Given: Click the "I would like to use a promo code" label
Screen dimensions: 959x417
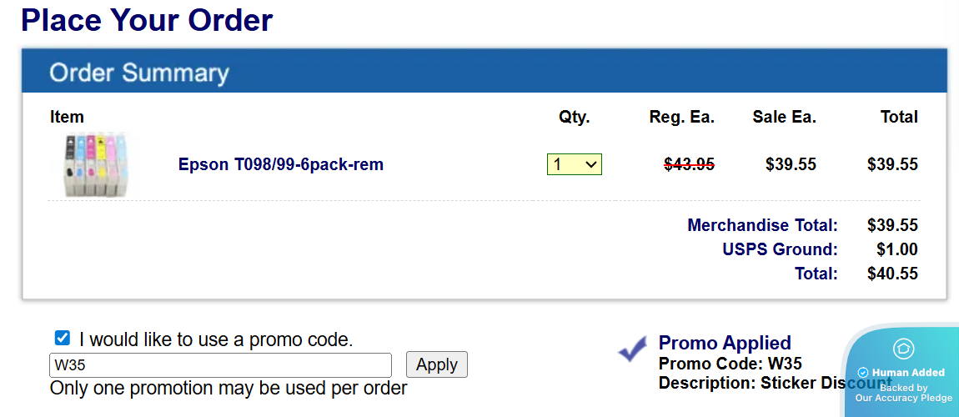Looking at the screenshot, I should click(216, 339).
